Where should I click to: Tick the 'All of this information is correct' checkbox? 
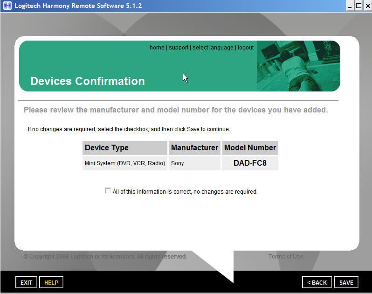click(108, 190)
